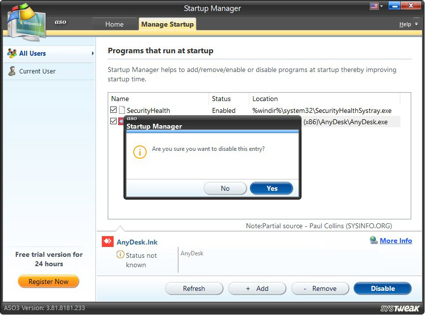Select the All Users sidebar icon
425x315 pixels.
click(11, 53)
